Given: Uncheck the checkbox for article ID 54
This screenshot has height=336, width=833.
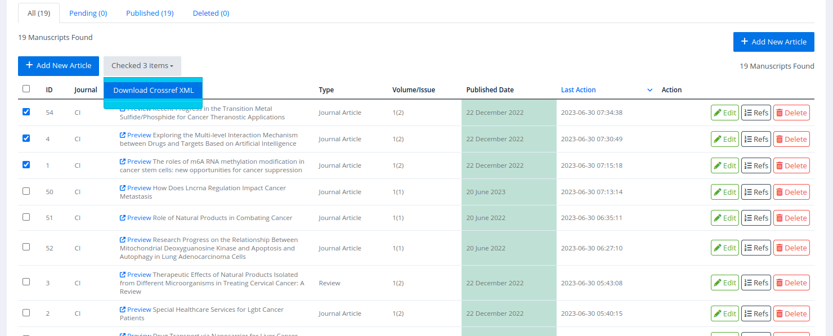Looking at the screenshot, I should 26,112.
